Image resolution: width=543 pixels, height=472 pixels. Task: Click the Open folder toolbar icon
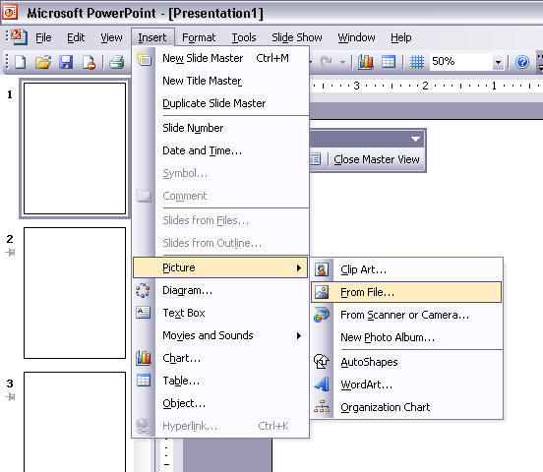click(x=43, y=62)
